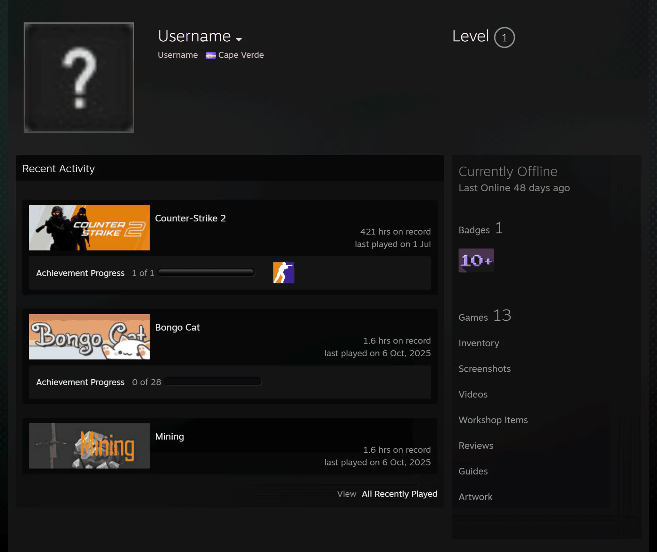
Task: Open the Counter-Strike 2 game banner
Action: point(89,228)
